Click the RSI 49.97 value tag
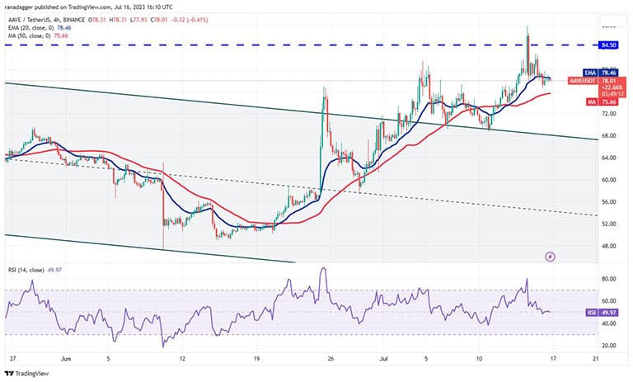Viewport: 633px width, 382px height. (x=602, y=313)
